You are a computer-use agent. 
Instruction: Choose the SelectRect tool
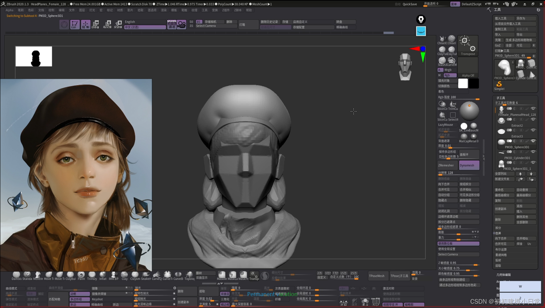coord(453,116)
